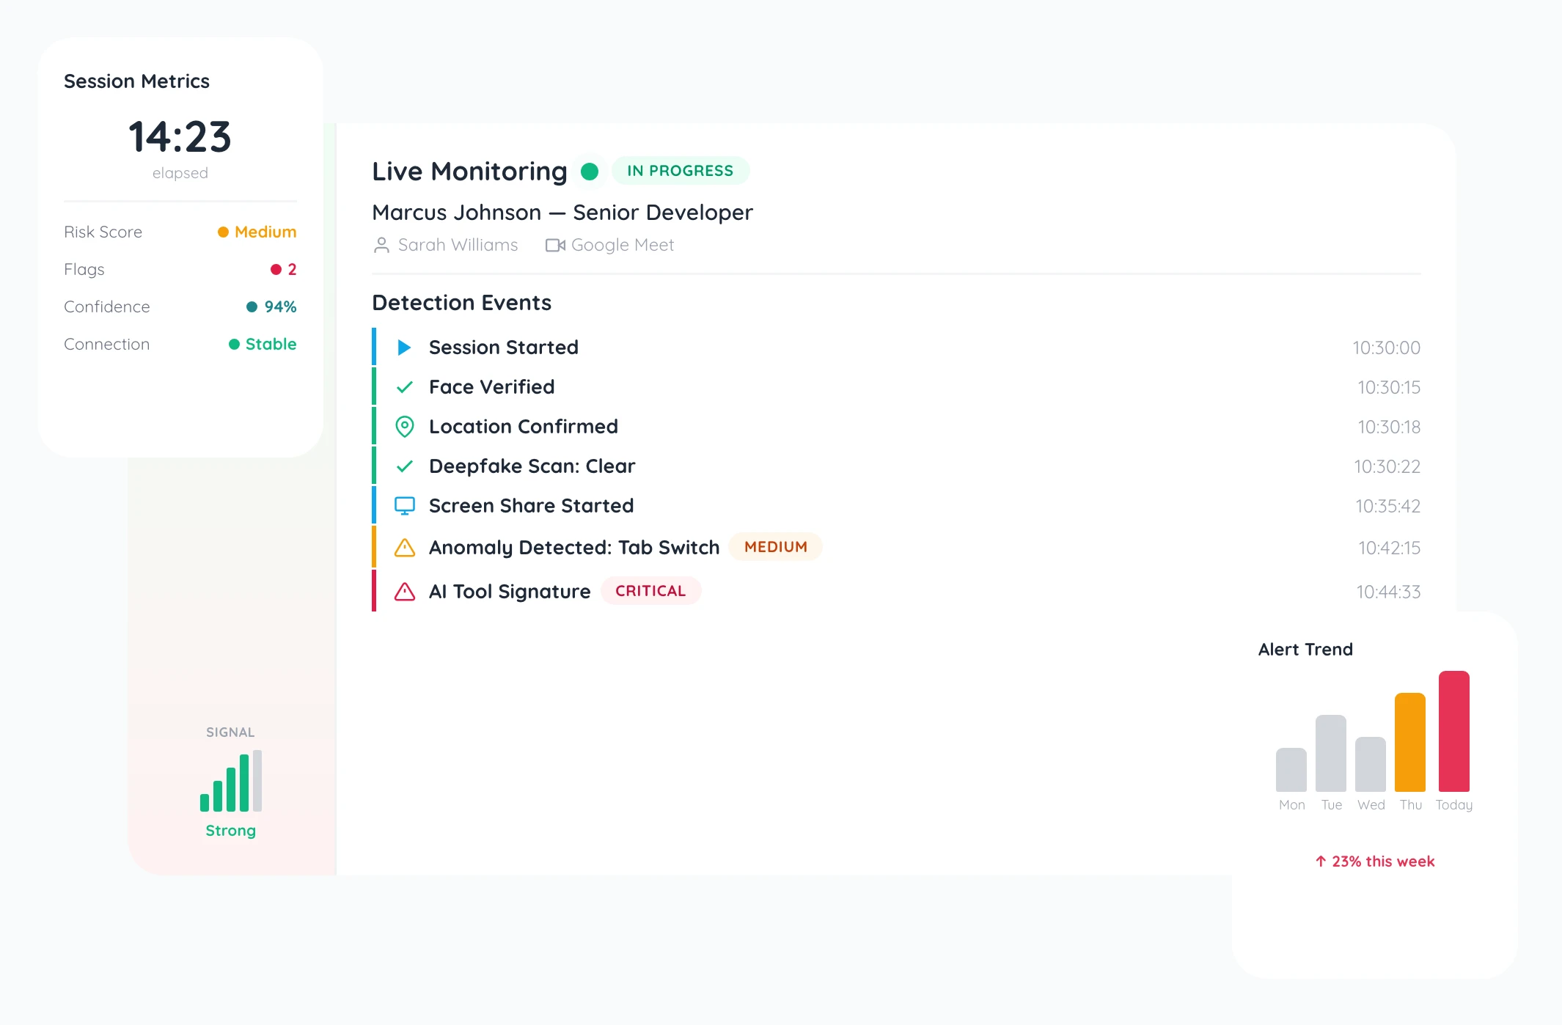This screenshot has height=1025, width=1562.
Task: Click the Flags count of 2
Action: pyautogui.click(x=291, y=270)
